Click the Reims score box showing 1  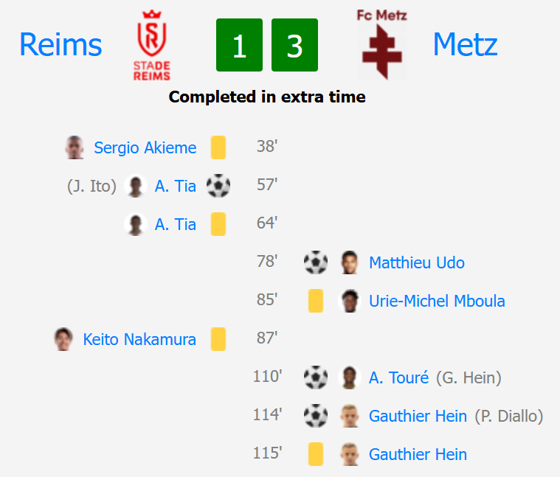239,45
